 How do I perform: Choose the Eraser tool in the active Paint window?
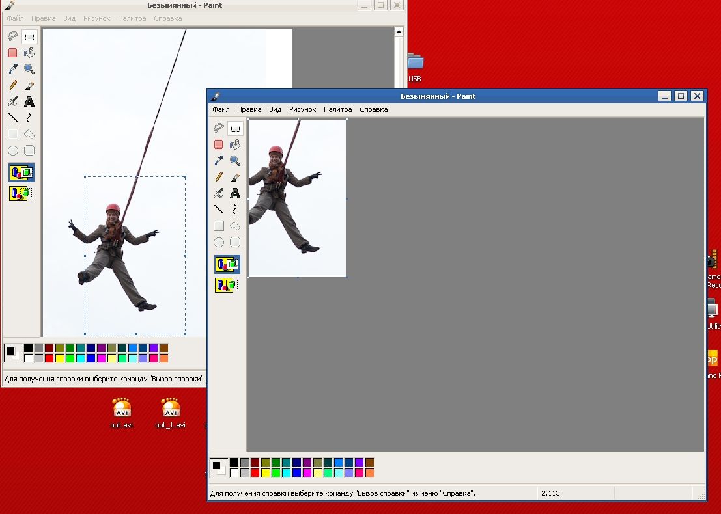point(219,144)
